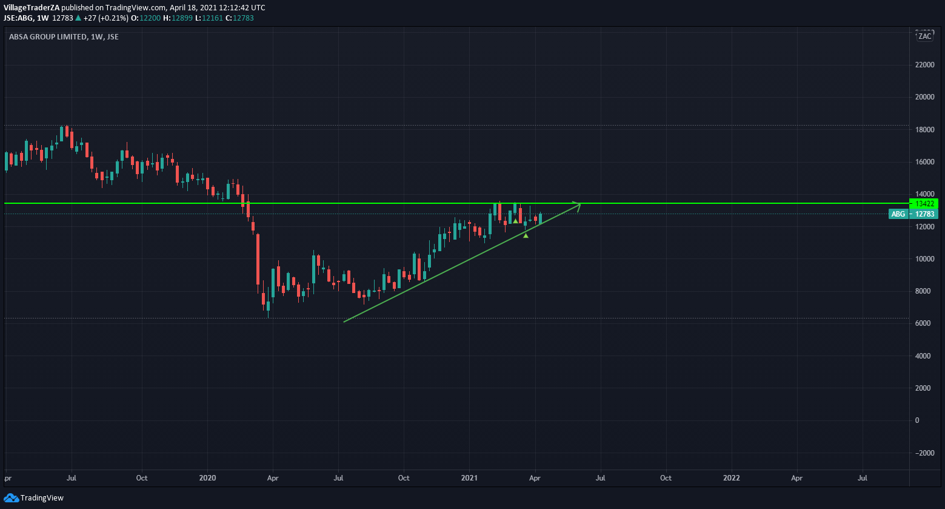Screen dimensions: 945x509
Task: Select the 2022 label on the time axis
Action: 732,478
